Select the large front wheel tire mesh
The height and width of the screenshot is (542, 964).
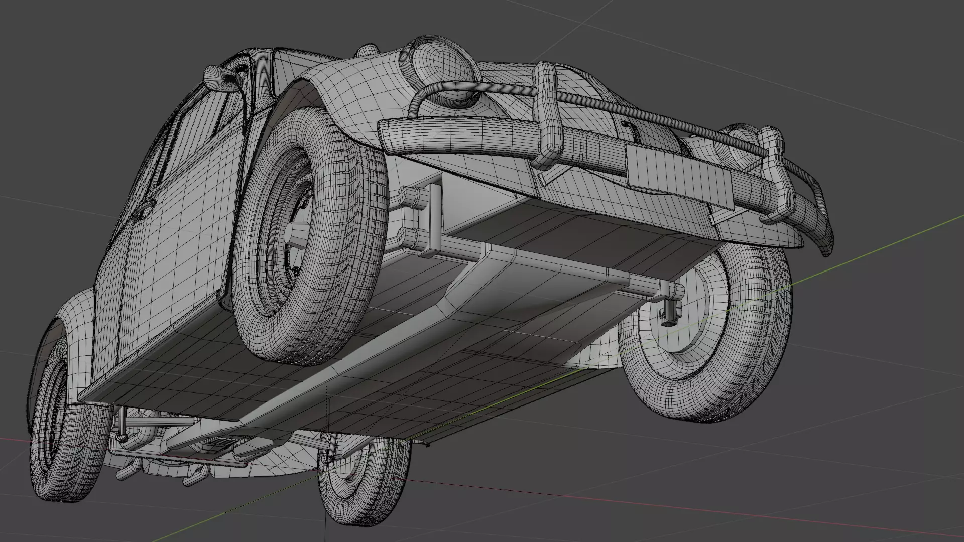click(310, 236)
